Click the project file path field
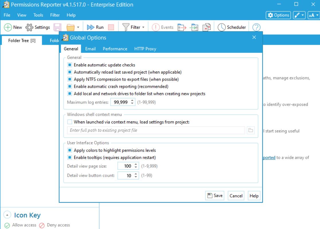This screenshot has width=320, height=229. coord(156,130)
